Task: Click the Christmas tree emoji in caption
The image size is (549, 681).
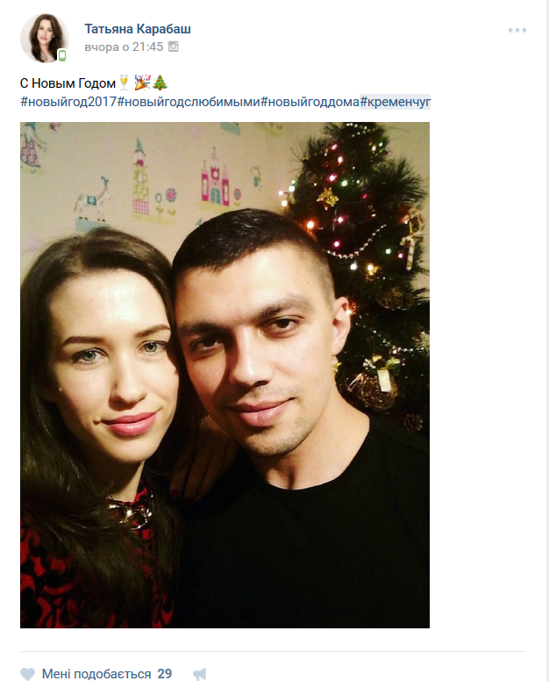Action: click(x=160, y=82)
